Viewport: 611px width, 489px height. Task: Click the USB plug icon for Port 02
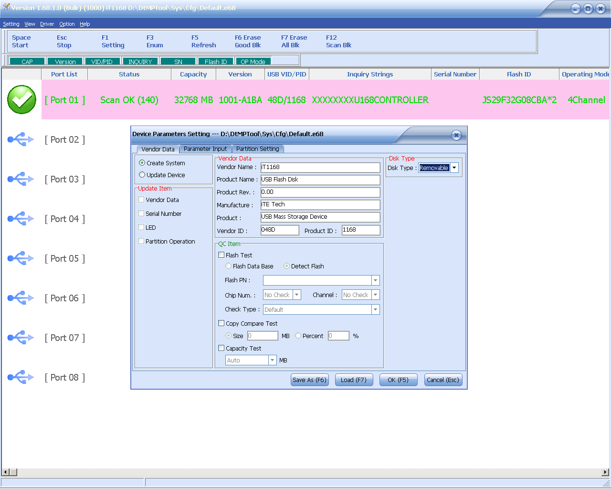pyautogui.click(x=21, y=139)
